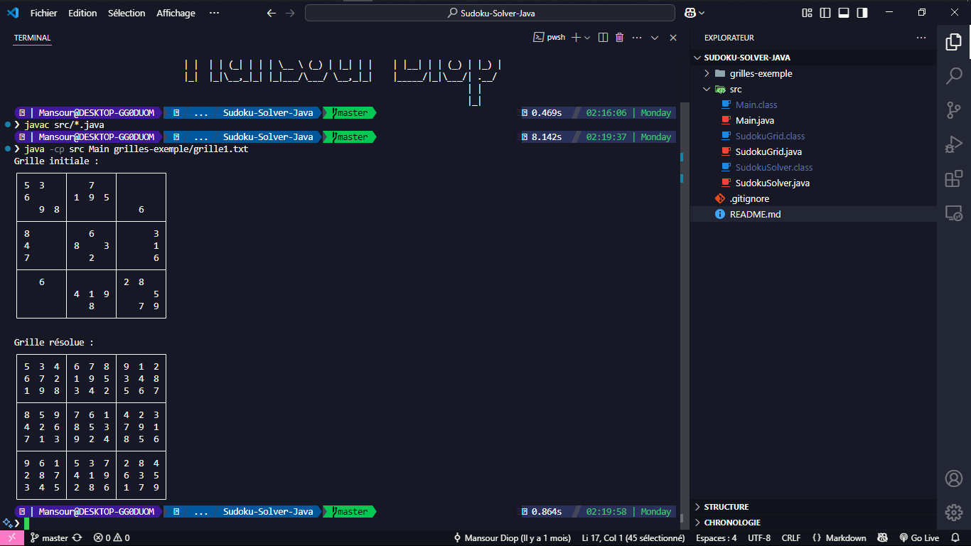Open the Affichage menu
971x546 pixels.
(176, 13)
